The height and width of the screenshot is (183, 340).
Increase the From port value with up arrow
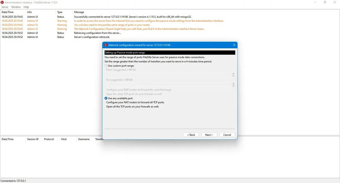point(233,74)
